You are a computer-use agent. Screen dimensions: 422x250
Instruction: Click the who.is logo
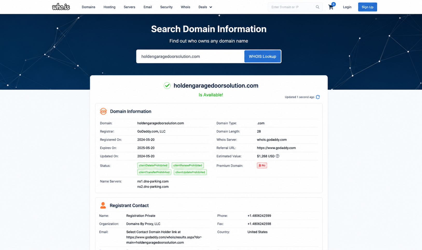(x=61, y=7)
